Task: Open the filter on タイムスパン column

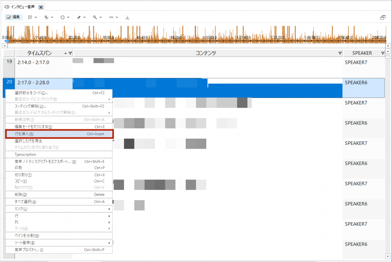Action: point(70,53)
